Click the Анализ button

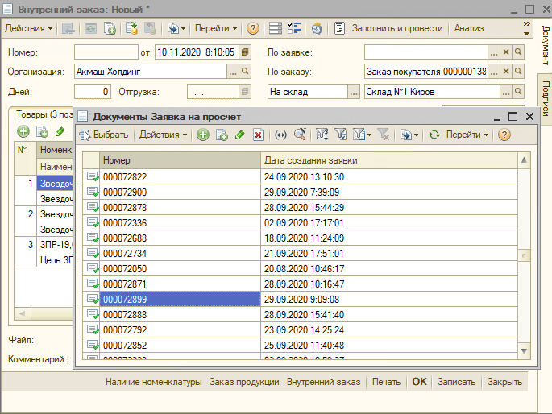pos(469,28)
